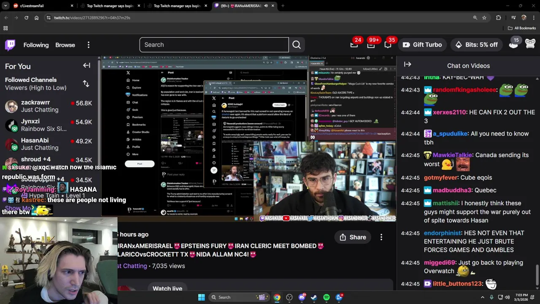Click the Chrome home button
Viewport: 540px width, 304px height.
click(x=36, y=18)
